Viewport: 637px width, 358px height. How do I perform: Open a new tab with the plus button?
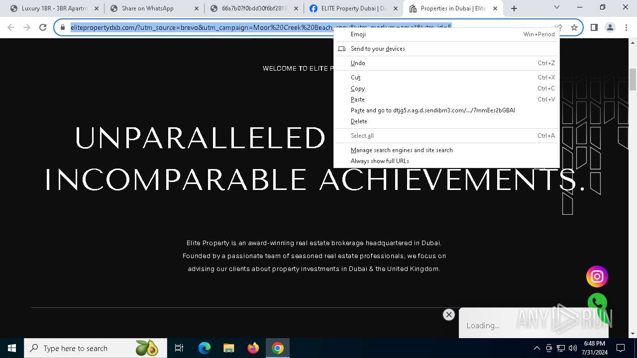[x=514, y=8]
